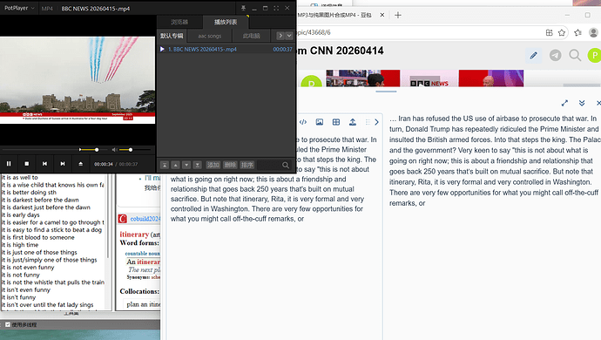Image resolution: width=601 pixels, height=340 pixels.
Task: Pause the PotPlayer video playback
Action: pyautogui.click(x=9, y=164)
